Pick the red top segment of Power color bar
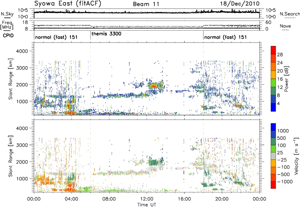This screenshot has height=207, width=300. (273, 50)
